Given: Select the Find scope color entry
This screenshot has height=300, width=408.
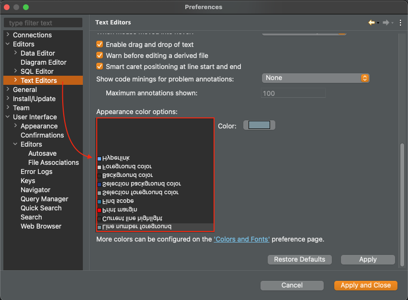Looking at the screenshot, I should click(115, 201).
